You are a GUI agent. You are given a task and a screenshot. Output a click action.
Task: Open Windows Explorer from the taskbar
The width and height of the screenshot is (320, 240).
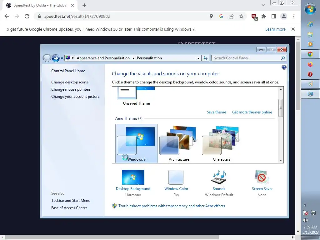[x=310, y=34]
